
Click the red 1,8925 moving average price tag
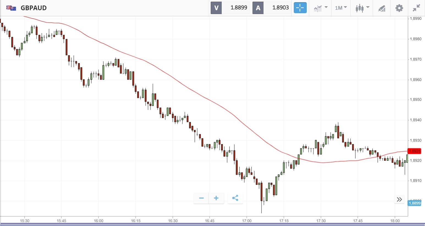(x=414, y=151)
